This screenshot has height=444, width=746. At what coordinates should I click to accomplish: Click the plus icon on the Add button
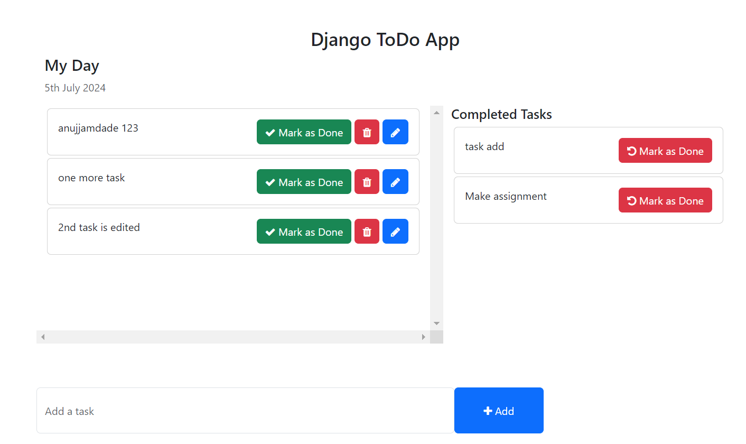click(x=487, y=410)
